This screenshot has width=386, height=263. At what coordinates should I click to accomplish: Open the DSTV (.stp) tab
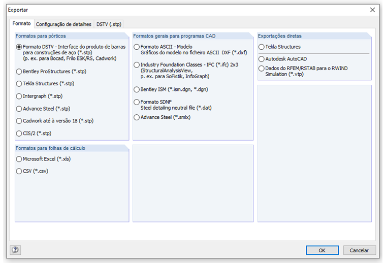(x=109, y=24)
